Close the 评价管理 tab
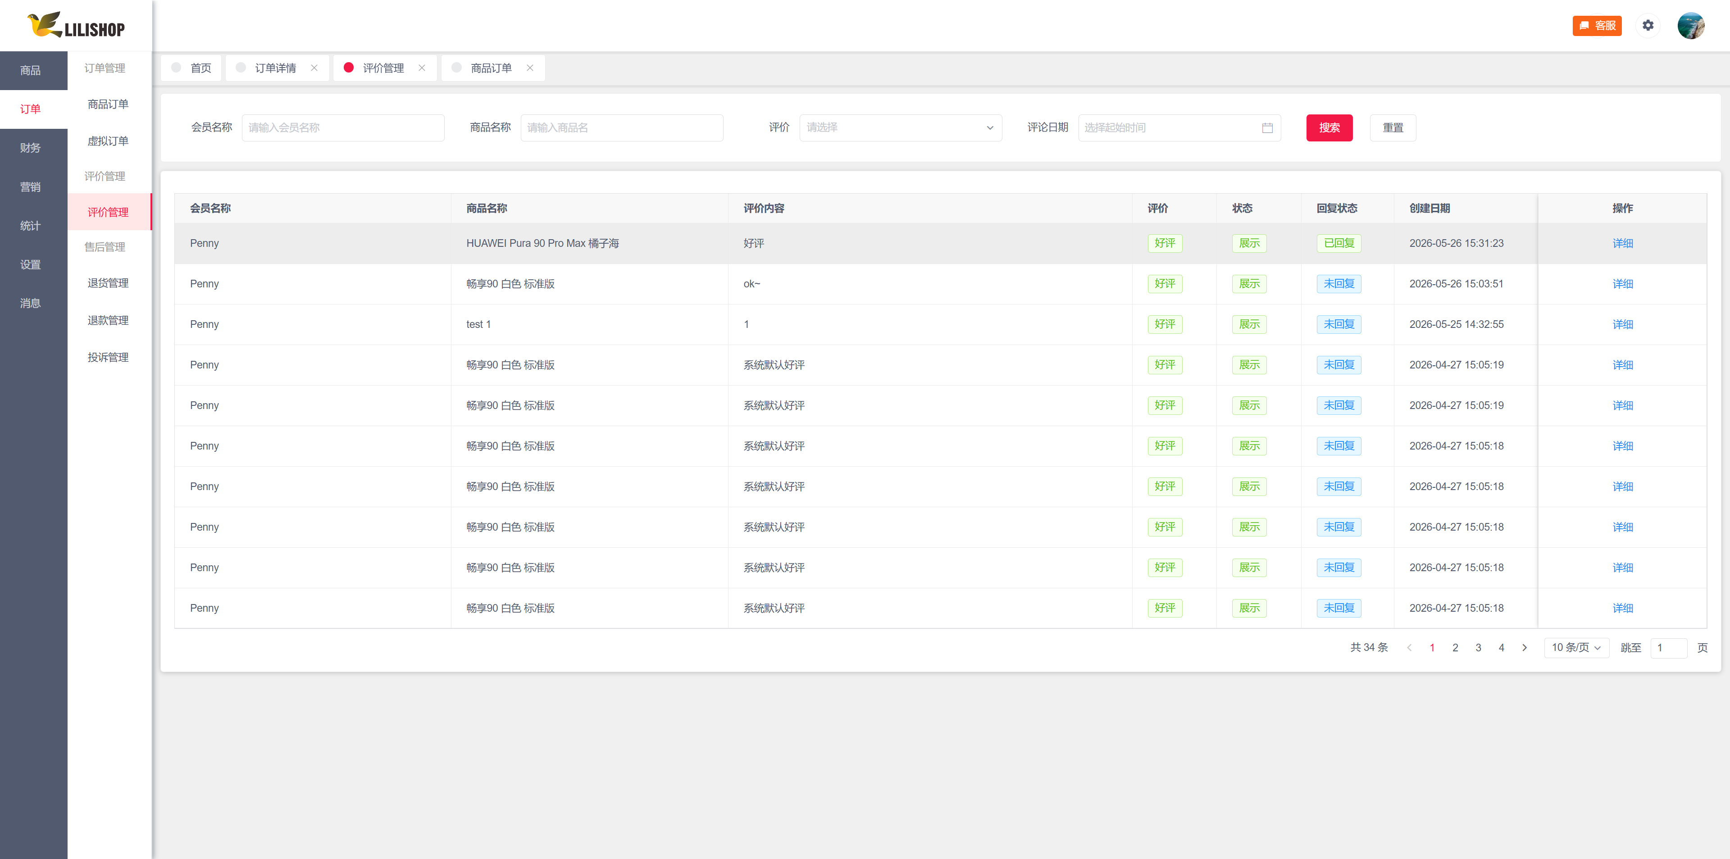This screenshot has width=1730, height=859. point(422,68)
